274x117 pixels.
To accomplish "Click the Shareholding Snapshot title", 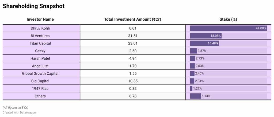I will coord(33,6).
